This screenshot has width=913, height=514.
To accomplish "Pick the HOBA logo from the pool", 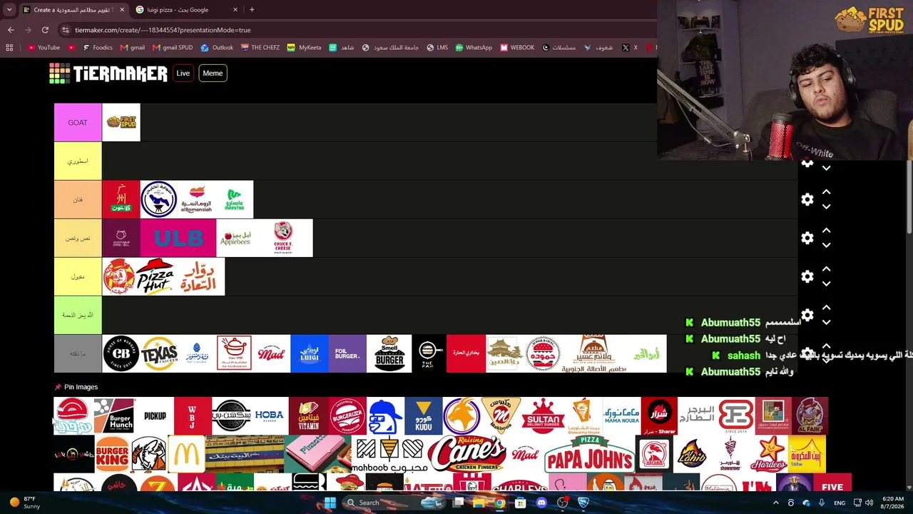I will (x=270, y=416).
